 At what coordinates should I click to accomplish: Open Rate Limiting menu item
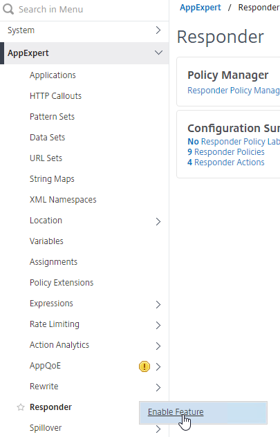(x=55, y=324)
